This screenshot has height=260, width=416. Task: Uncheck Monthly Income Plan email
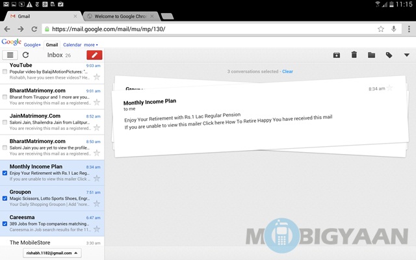click(5, 173)
